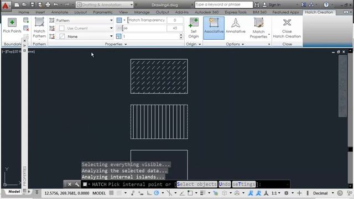Toggle the Associative hatch option
The height and width of the screenshot is (199, 354).
214,28
